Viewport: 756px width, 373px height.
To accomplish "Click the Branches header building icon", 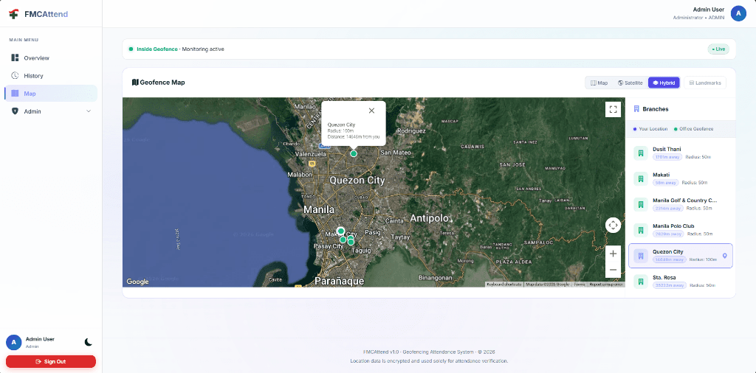I will coord(636,109).
